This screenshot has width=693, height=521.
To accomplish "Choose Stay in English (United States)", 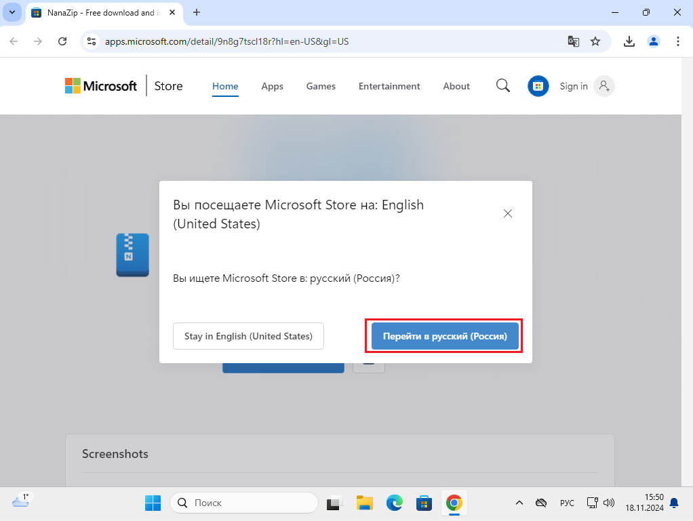I will (x=248, y=336).
